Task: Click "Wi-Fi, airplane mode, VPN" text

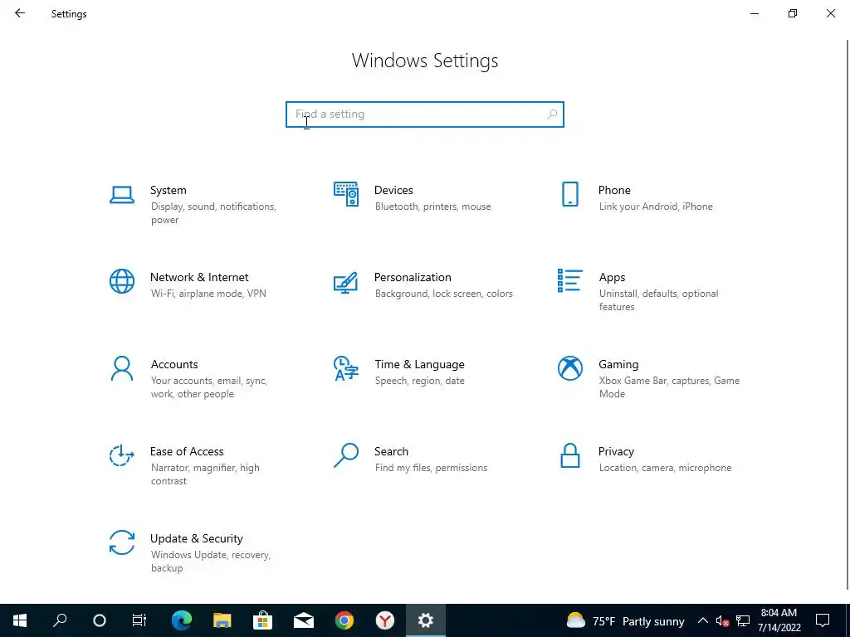Action: coord(208,294)
